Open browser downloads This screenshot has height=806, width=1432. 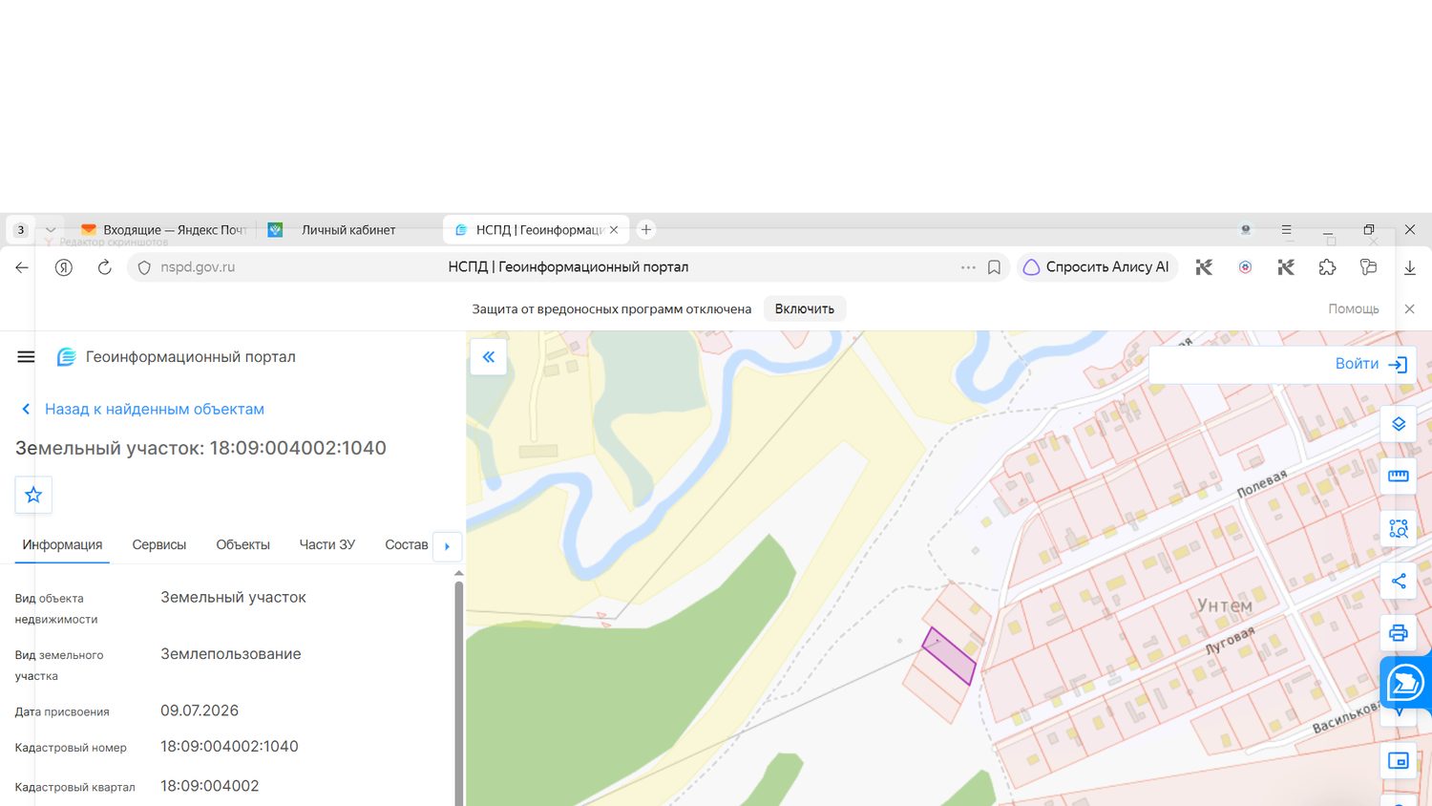click(1410, 267)
